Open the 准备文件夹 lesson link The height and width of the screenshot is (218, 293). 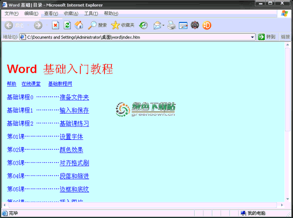click(74, 97)
